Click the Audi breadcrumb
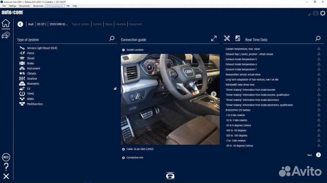This screenshot has width=327, height=183. click(x=31, y=24)
